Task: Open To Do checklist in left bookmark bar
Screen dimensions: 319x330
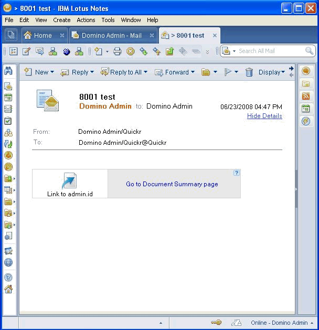Action: (8, 121)
